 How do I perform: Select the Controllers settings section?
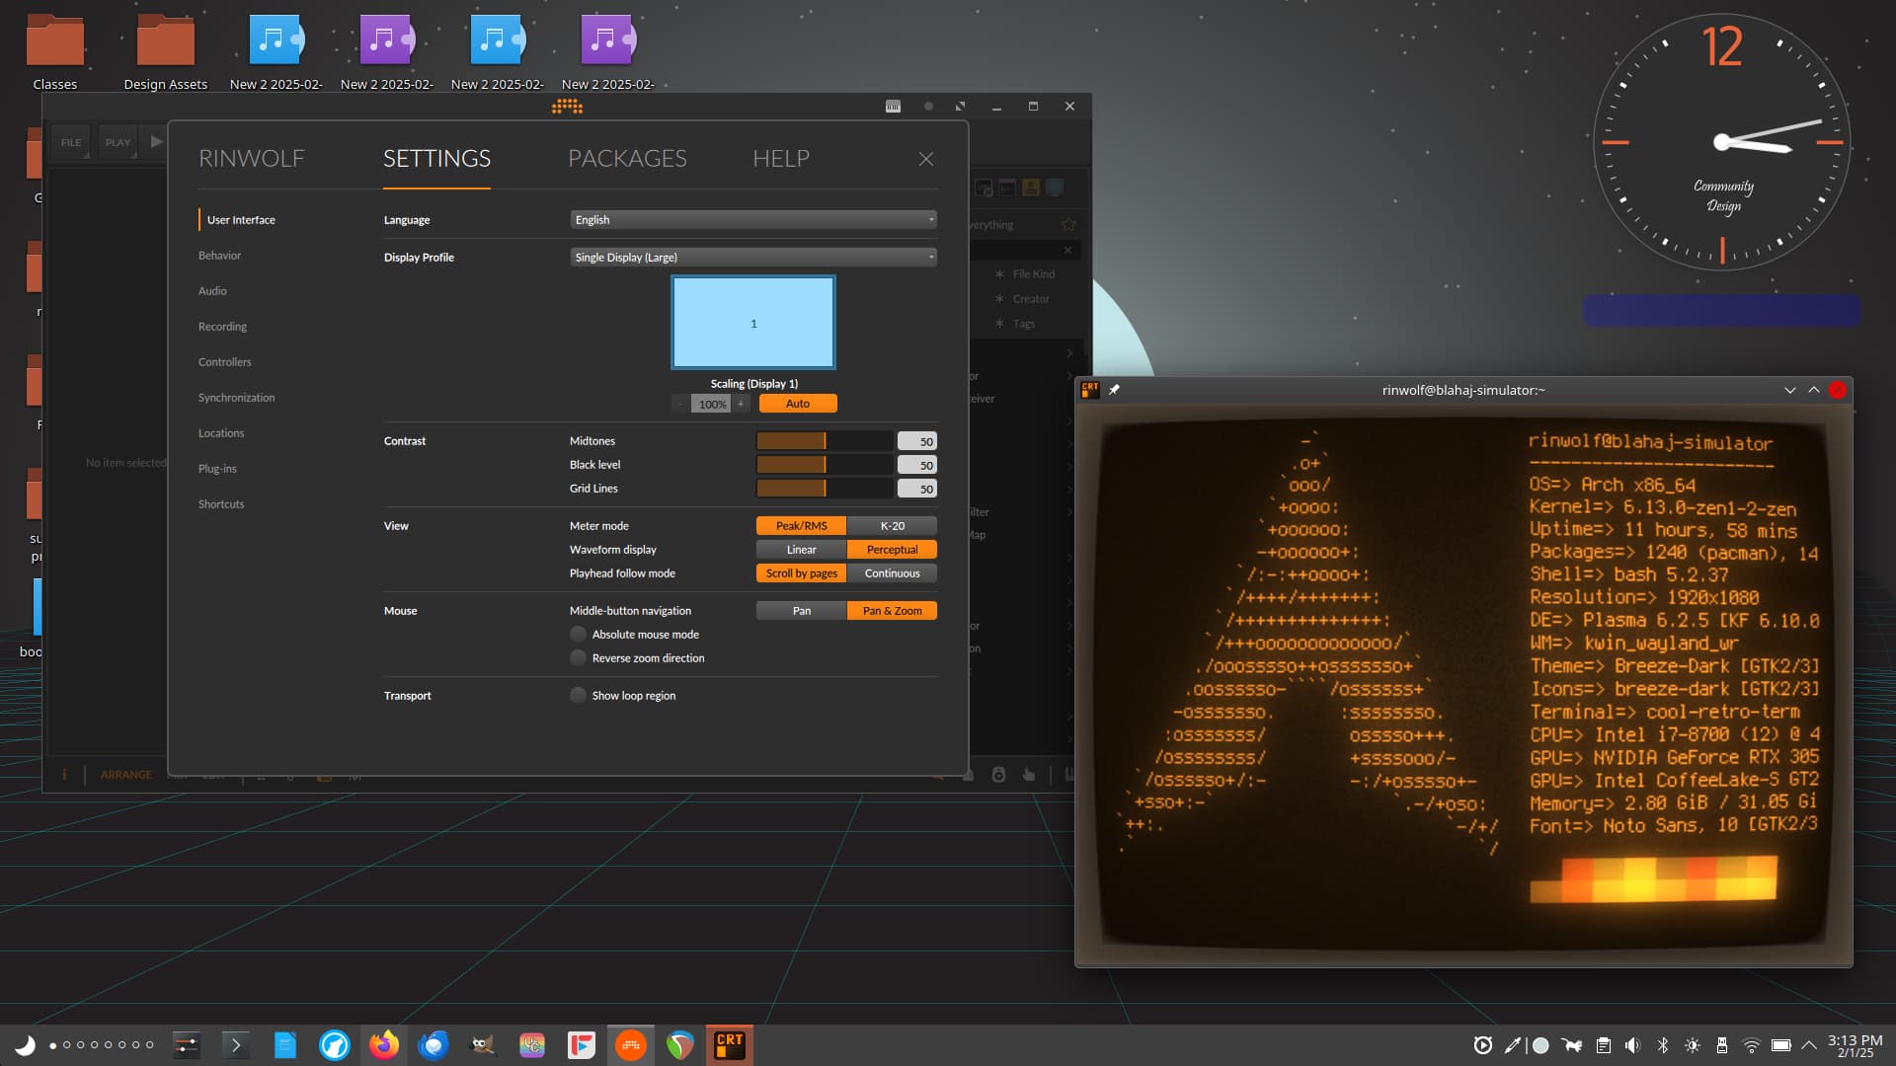pyautogui.click(x=225, y=362)
